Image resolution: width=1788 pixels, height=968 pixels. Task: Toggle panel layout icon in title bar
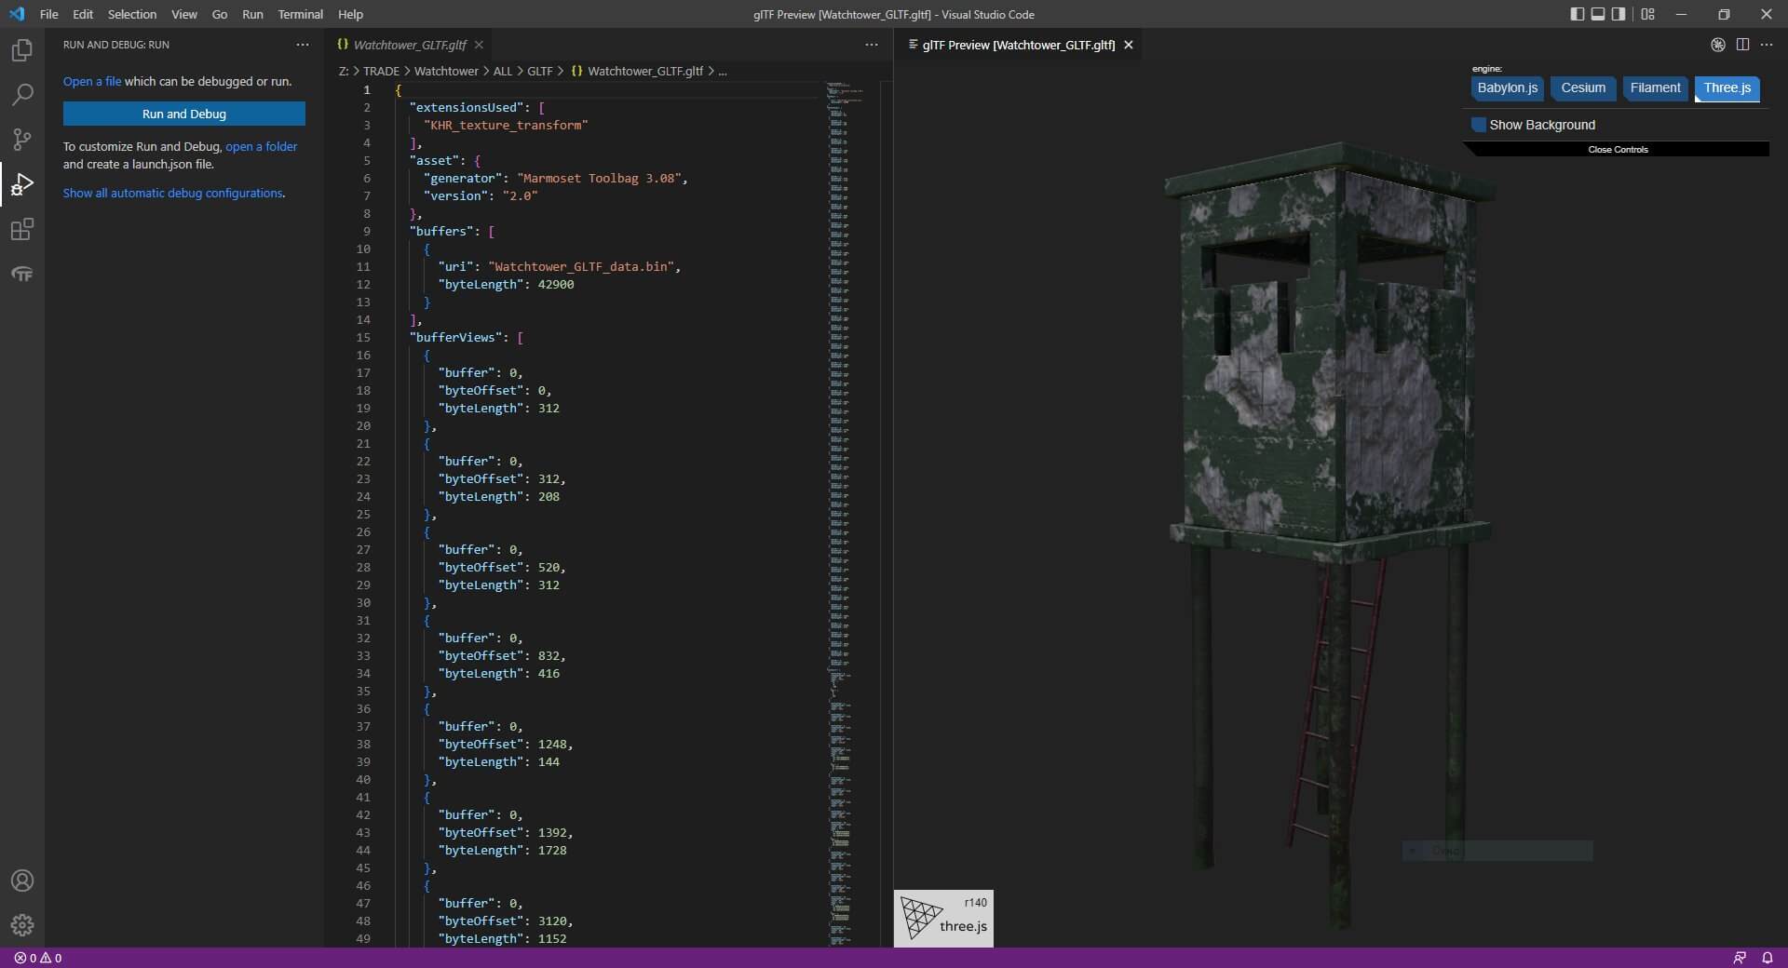click(1598, 14)
